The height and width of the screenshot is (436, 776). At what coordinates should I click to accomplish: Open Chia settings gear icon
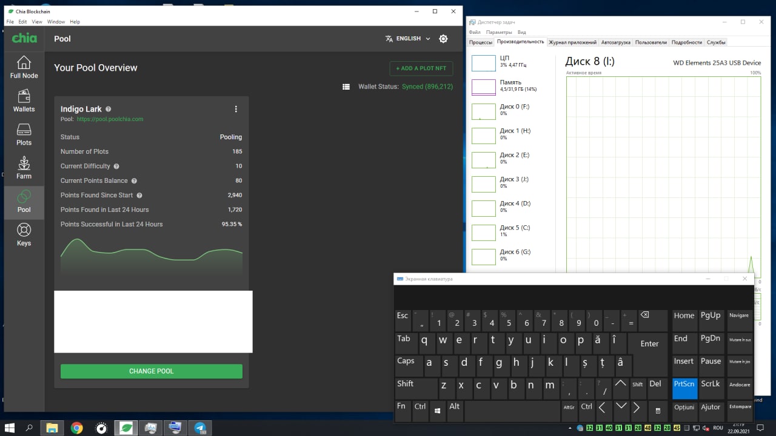(x=443, y=39)
